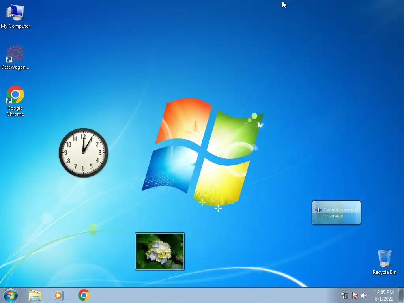Launch Windows Media Player from taskbar
The width and height of the screenshot is (404, 303).
click(x=59, y=296)
